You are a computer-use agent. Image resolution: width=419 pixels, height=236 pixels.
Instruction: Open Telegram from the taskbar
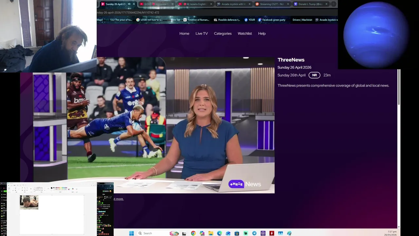pos(254,233)
